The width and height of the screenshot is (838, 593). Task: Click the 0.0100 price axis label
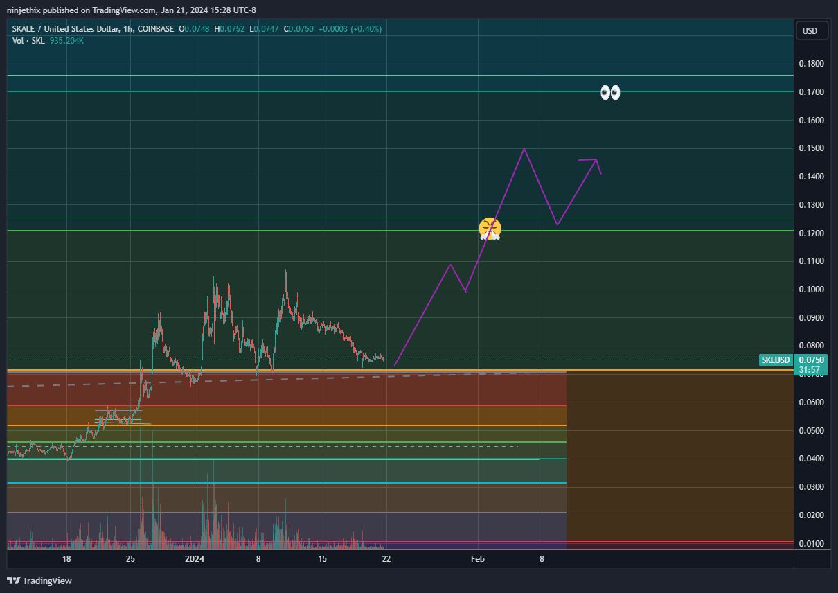(811, 544)
